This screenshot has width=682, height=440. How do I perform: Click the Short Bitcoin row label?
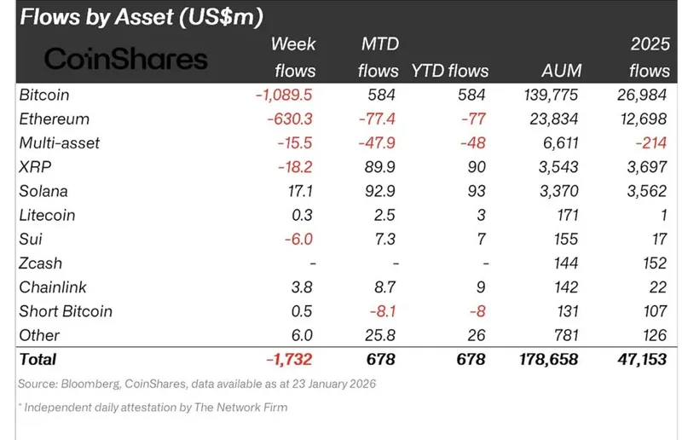click(x=66, y=311)
